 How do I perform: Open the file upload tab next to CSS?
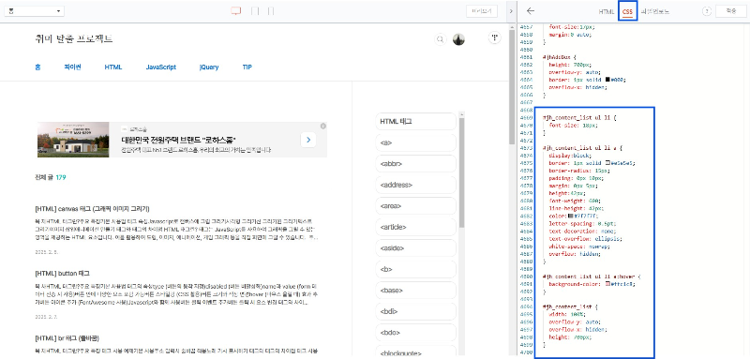(x=654, y=11)
